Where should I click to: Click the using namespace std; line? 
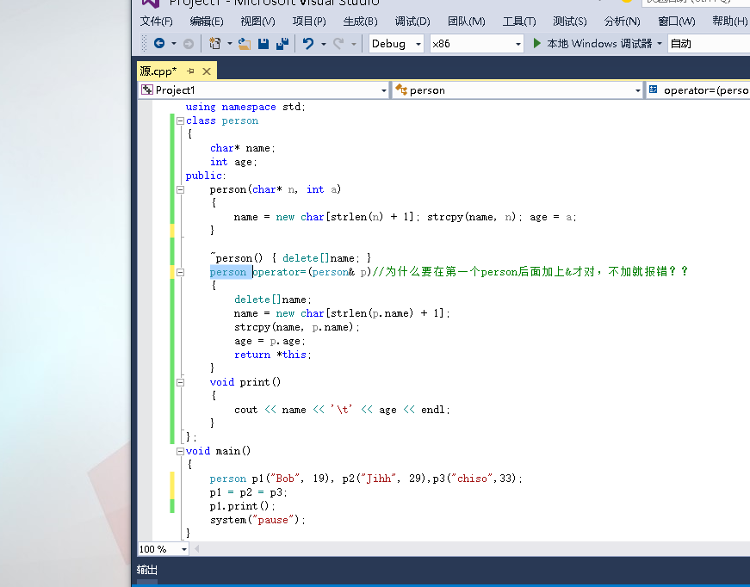point(245,107)
